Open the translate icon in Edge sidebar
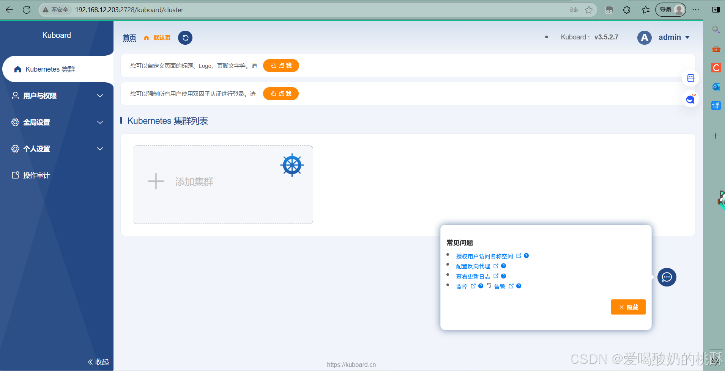 click(716, 106)
